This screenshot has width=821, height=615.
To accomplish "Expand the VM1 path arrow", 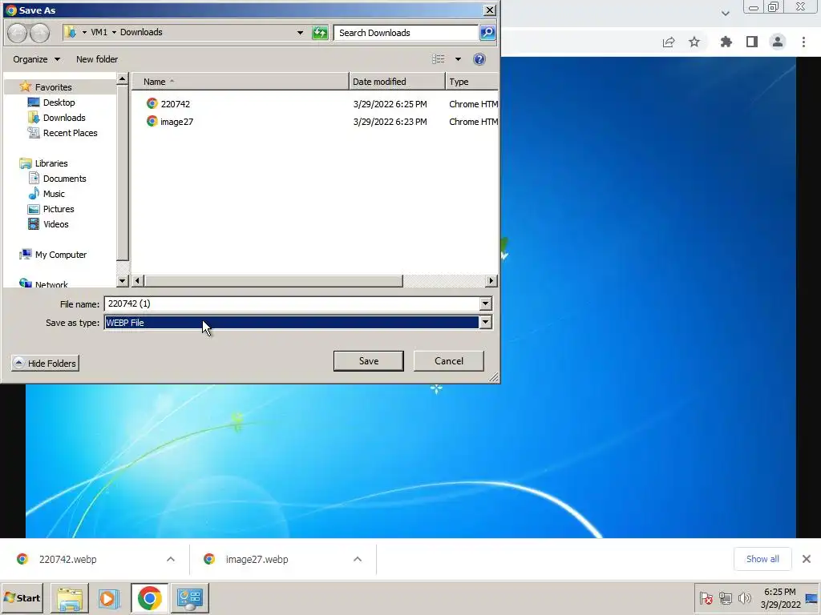I will (114, 32).
